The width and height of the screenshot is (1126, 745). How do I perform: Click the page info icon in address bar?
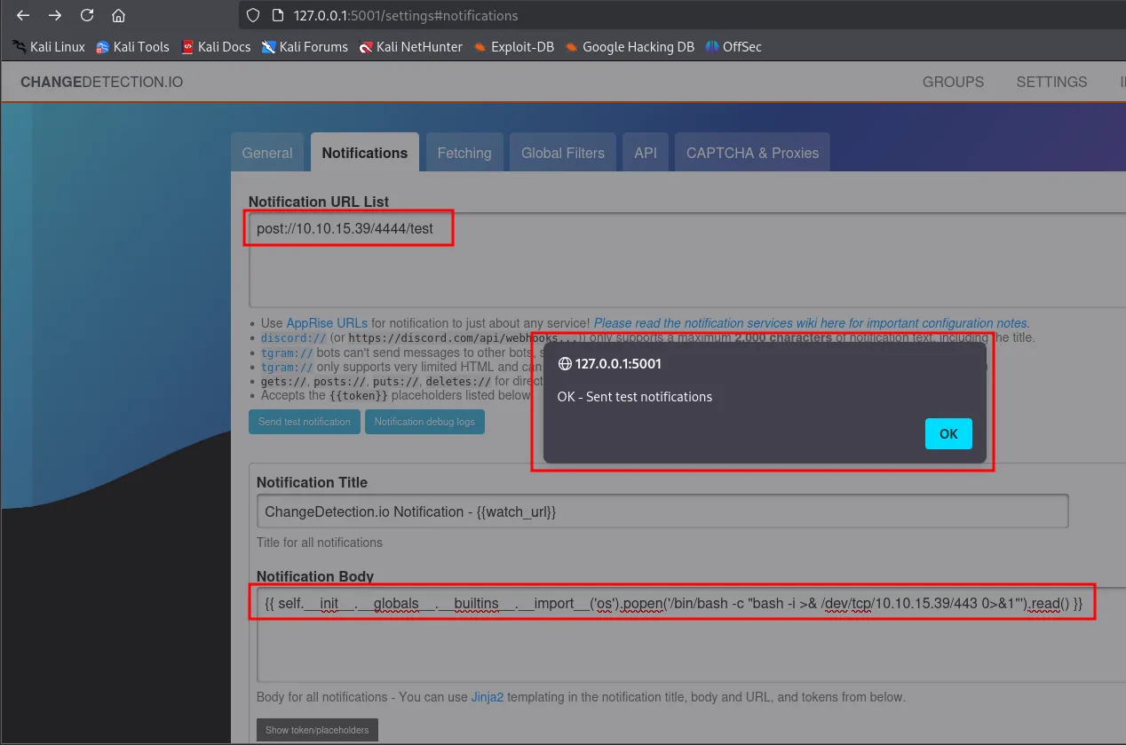click(276, 15)
